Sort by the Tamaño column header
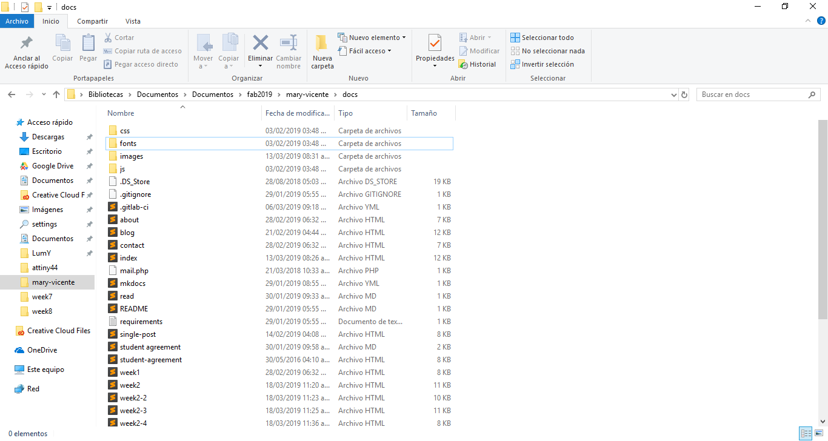 pyautogui.click(x=431, y=113)
